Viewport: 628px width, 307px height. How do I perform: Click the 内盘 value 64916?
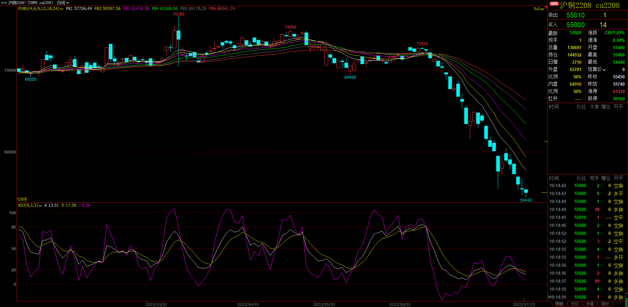click(x=575, y=84)
